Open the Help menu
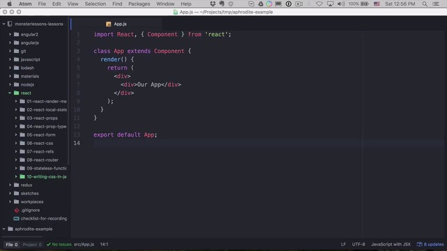This screenshot has width=447, height=251. pyautogui.click(x=186, y=3)
